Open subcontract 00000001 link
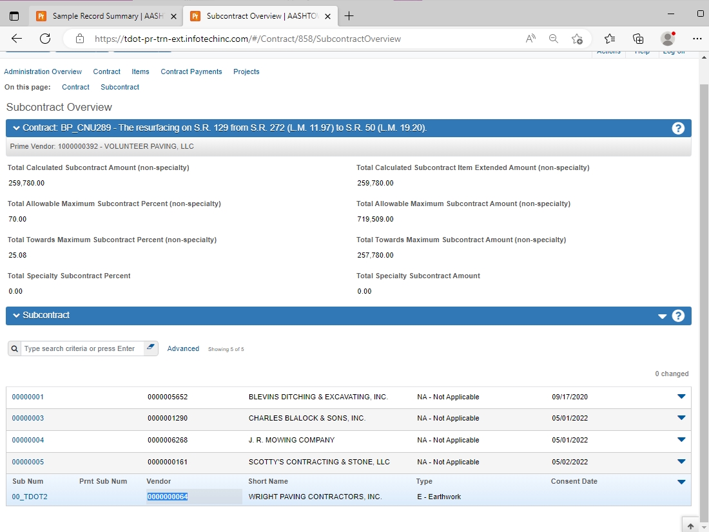Viewport: 709px width, 532px height. [28, 397]
